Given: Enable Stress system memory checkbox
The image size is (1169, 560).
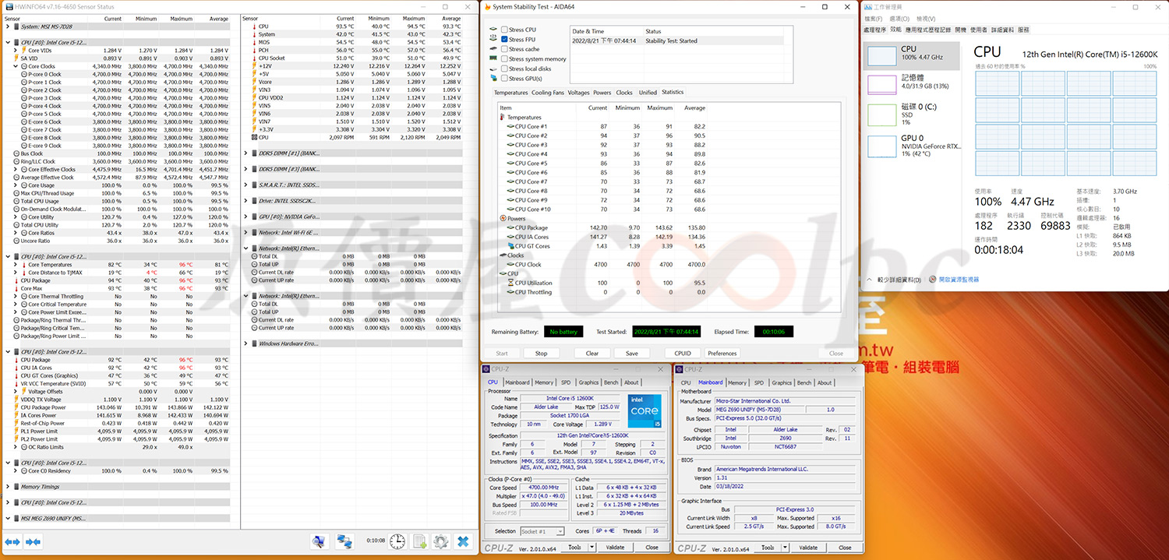Looking at the screenshot, I should tap(504, 58).
